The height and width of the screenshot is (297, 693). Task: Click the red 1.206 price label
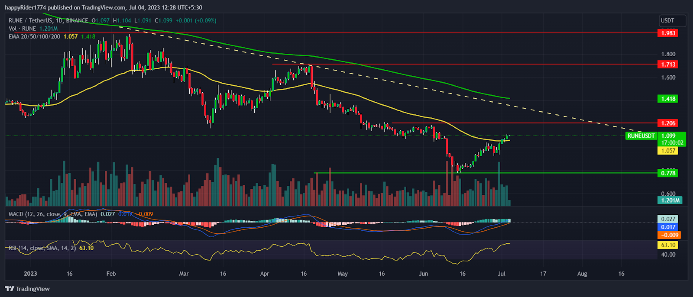point(668,123)
